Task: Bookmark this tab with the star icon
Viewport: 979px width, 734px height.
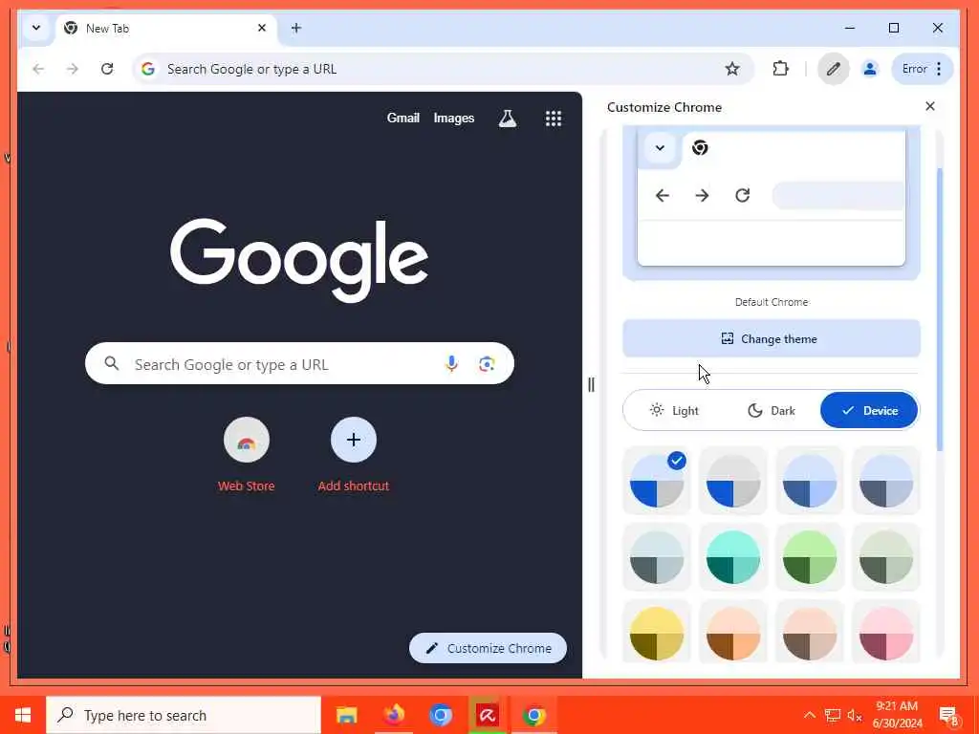Action: (x=731, y=69)
